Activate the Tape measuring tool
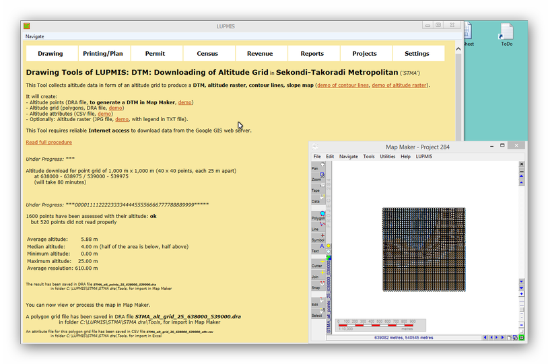548x364 pixels. pos(318,188)
